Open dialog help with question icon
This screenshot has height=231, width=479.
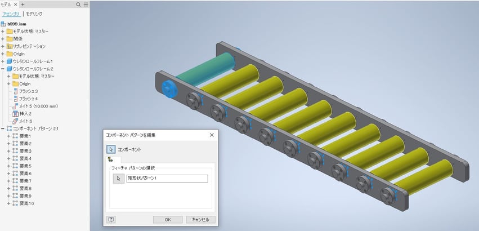click(111, 219)
